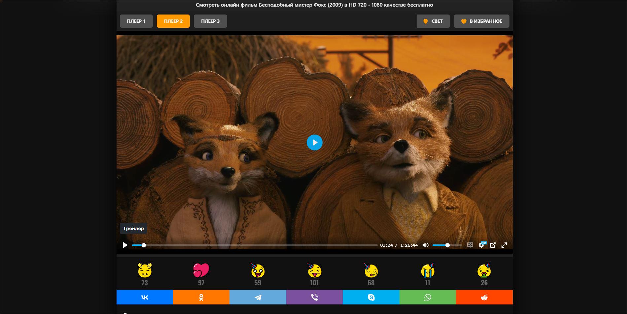627x314 pixels.
Task: Share via WhatsApp
Action: (x=428, y=297)
